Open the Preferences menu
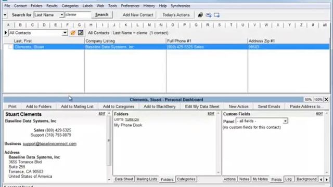 point(130,6)
